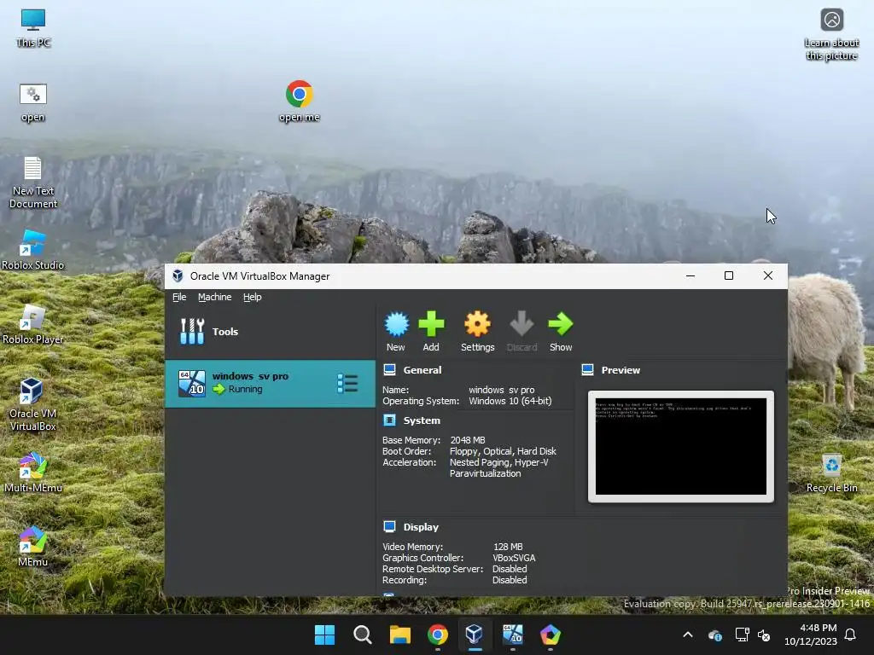Click the green Show arrow icon
874x655 pixels.
click(560, 324)
